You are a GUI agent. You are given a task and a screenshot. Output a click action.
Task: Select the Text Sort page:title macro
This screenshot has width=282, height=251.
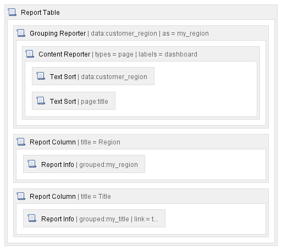74,101
